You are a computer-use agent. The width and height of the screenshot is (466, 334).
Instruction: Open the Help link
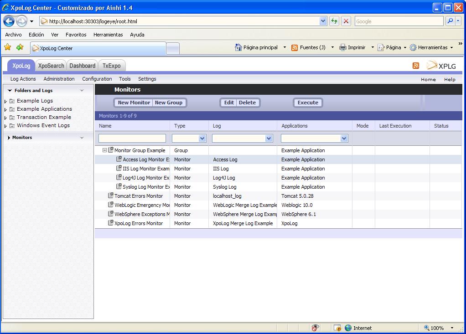(450, 79)
